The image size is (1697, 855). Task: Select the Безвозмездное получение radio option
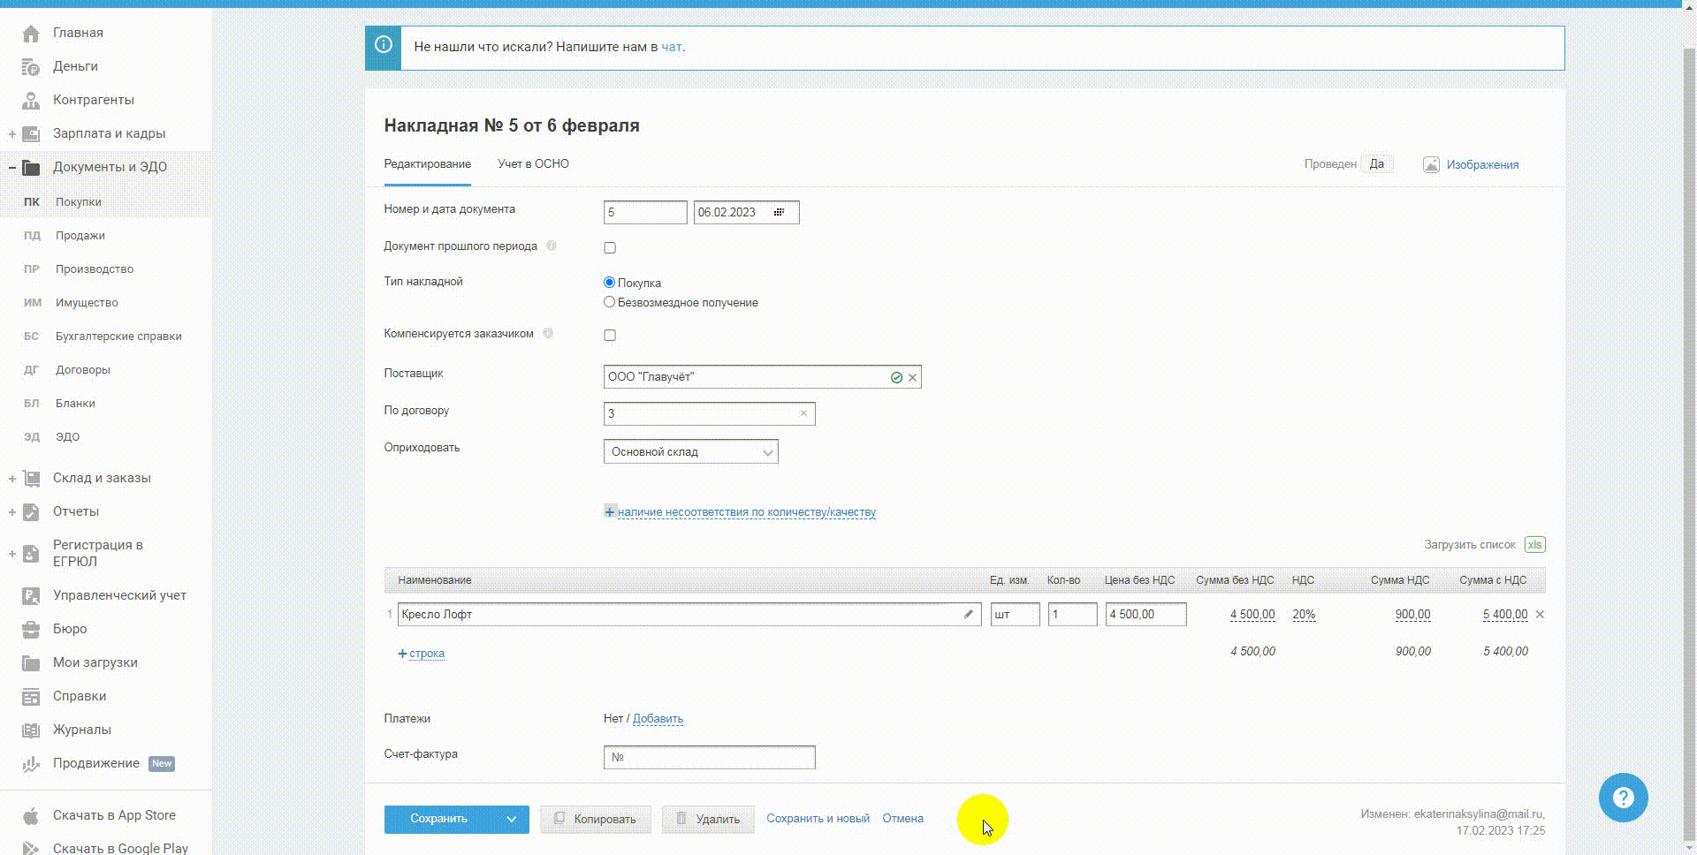click(609, 302)
